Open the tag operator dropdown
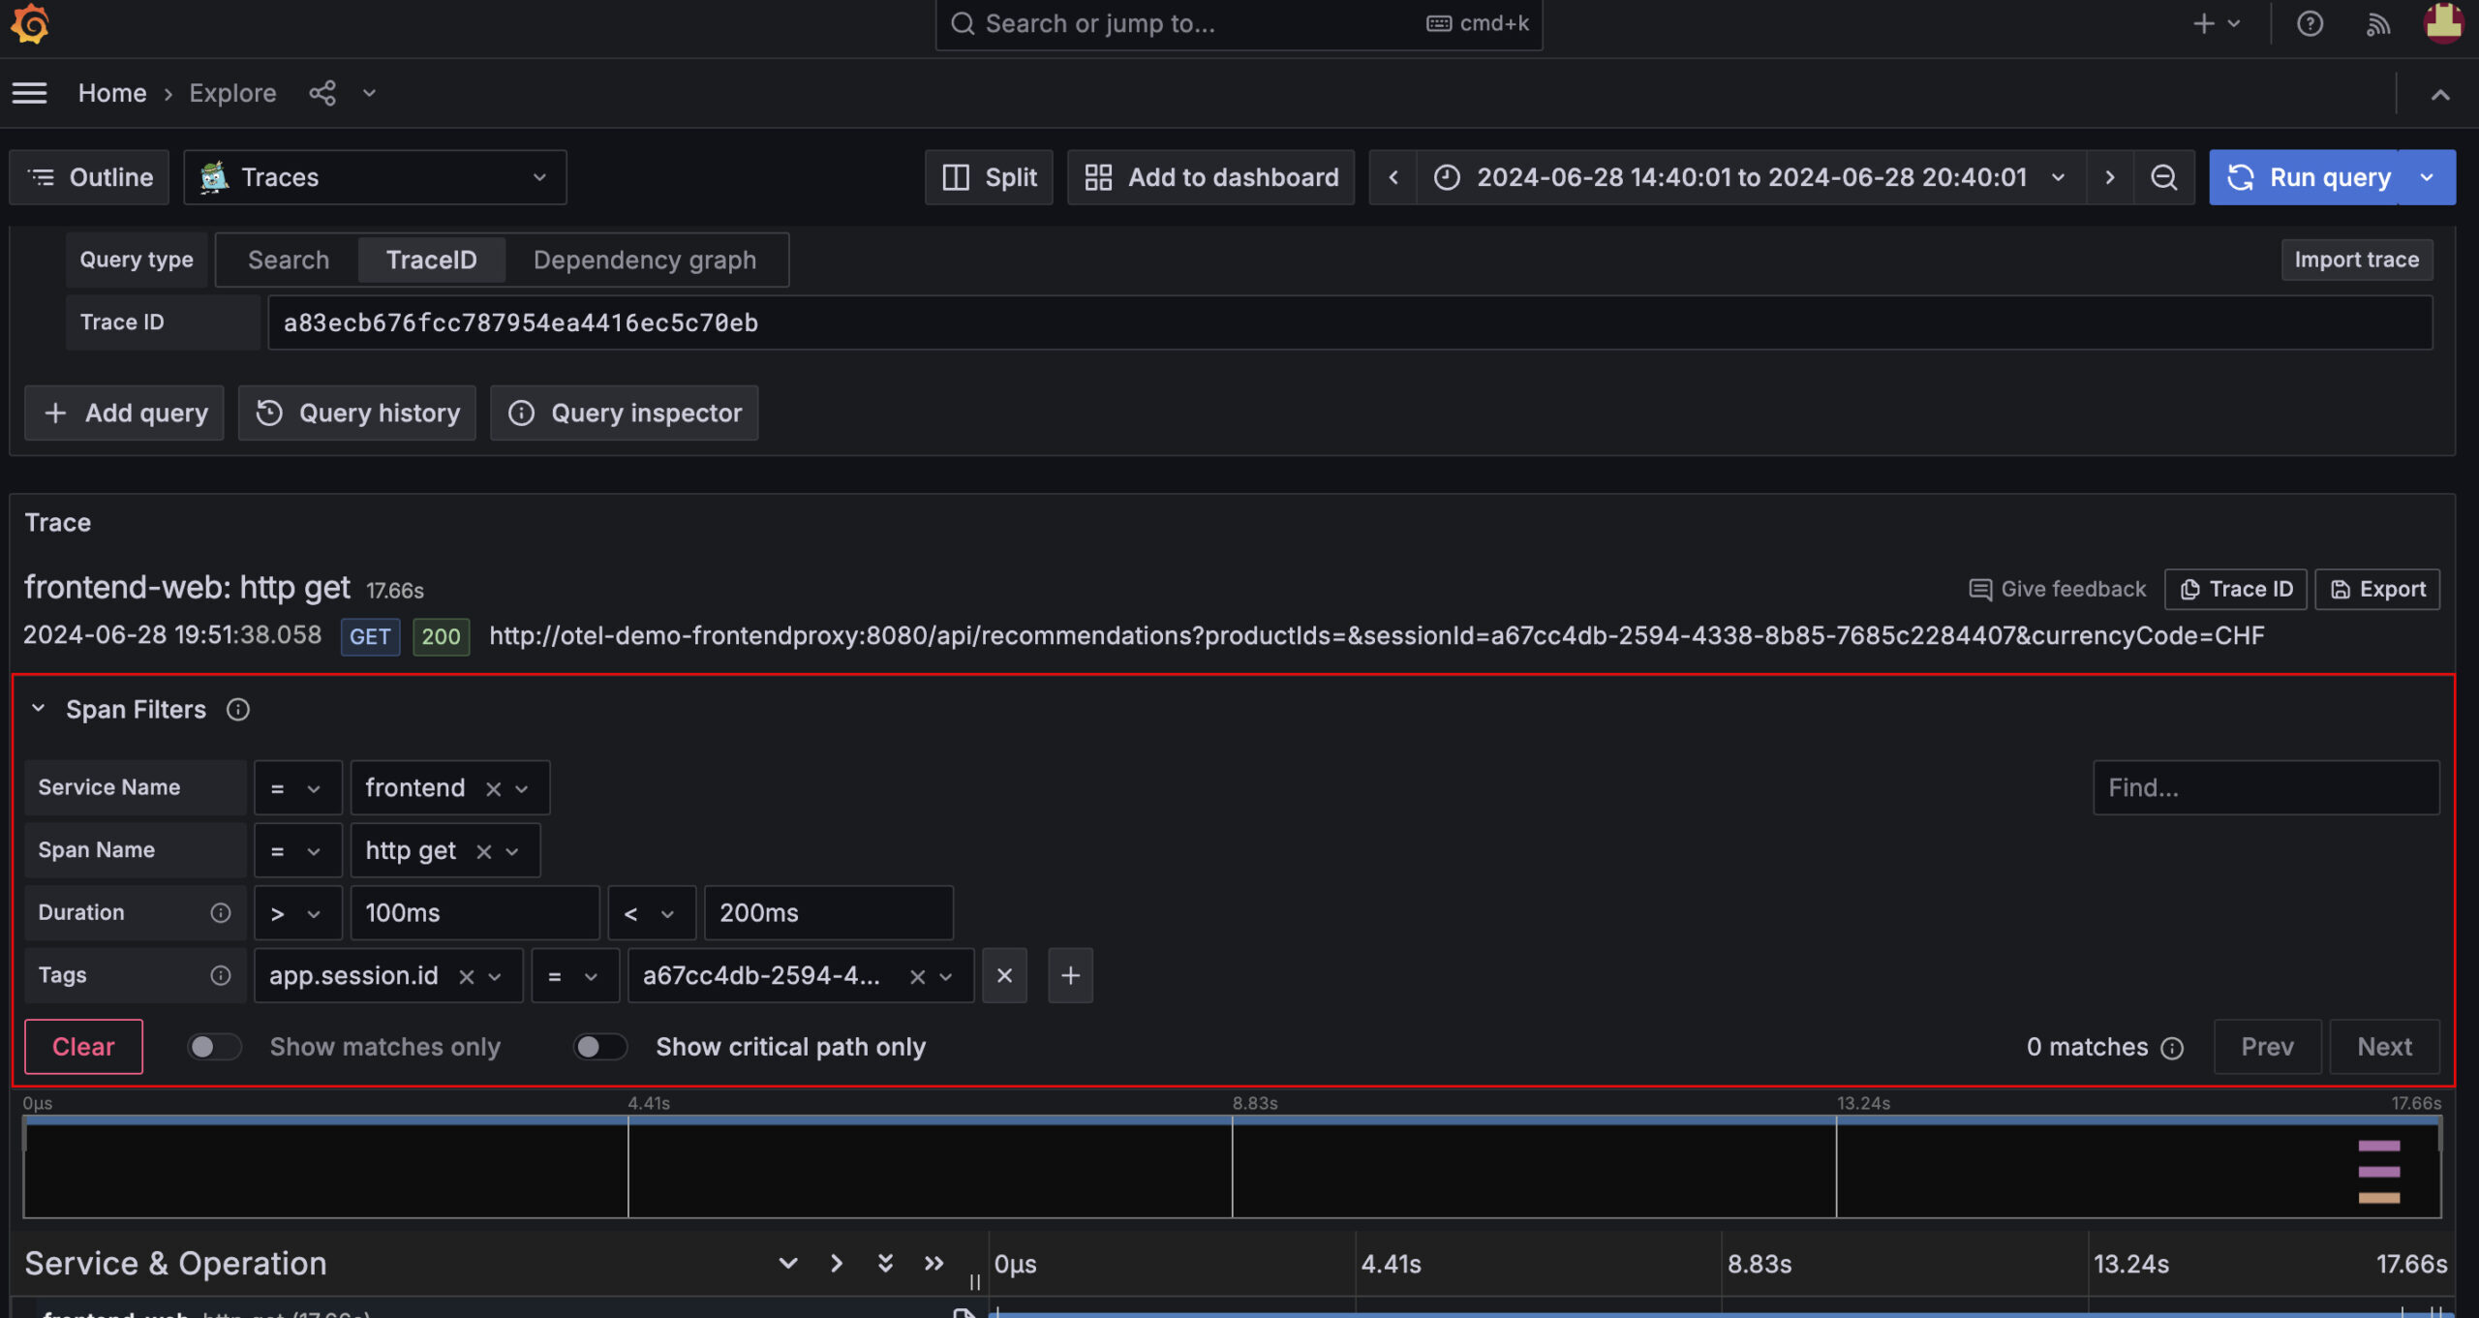Screen dimensions: 2479x1318 point(574,976)
